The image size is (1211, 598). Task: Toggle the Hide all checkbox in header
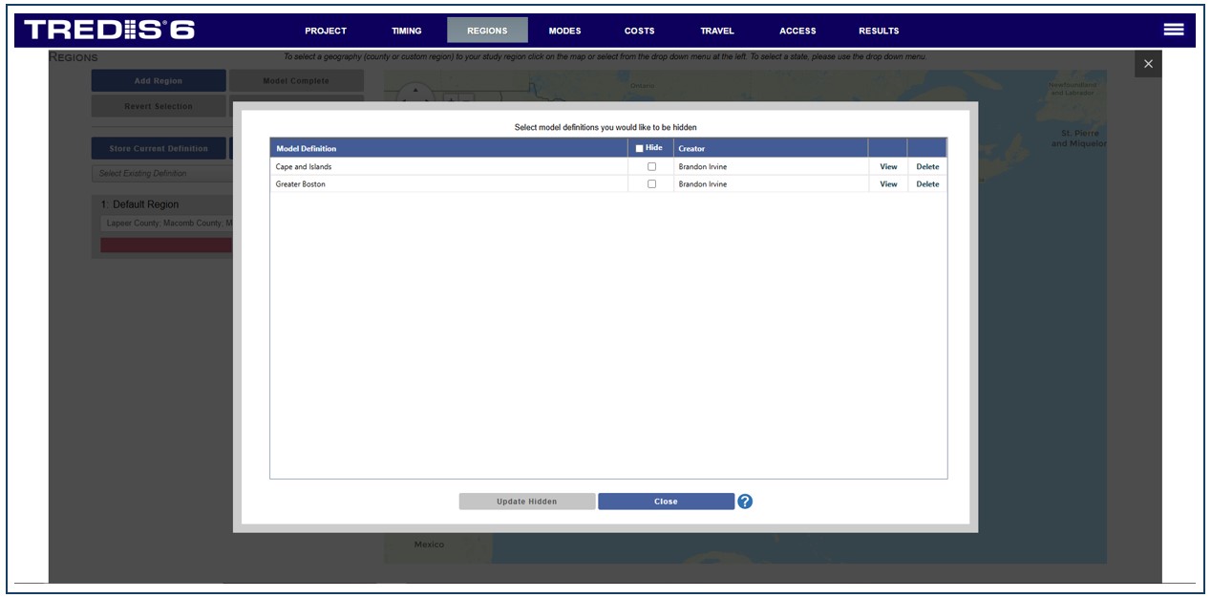pyautogui.click(x=640, y=148)
